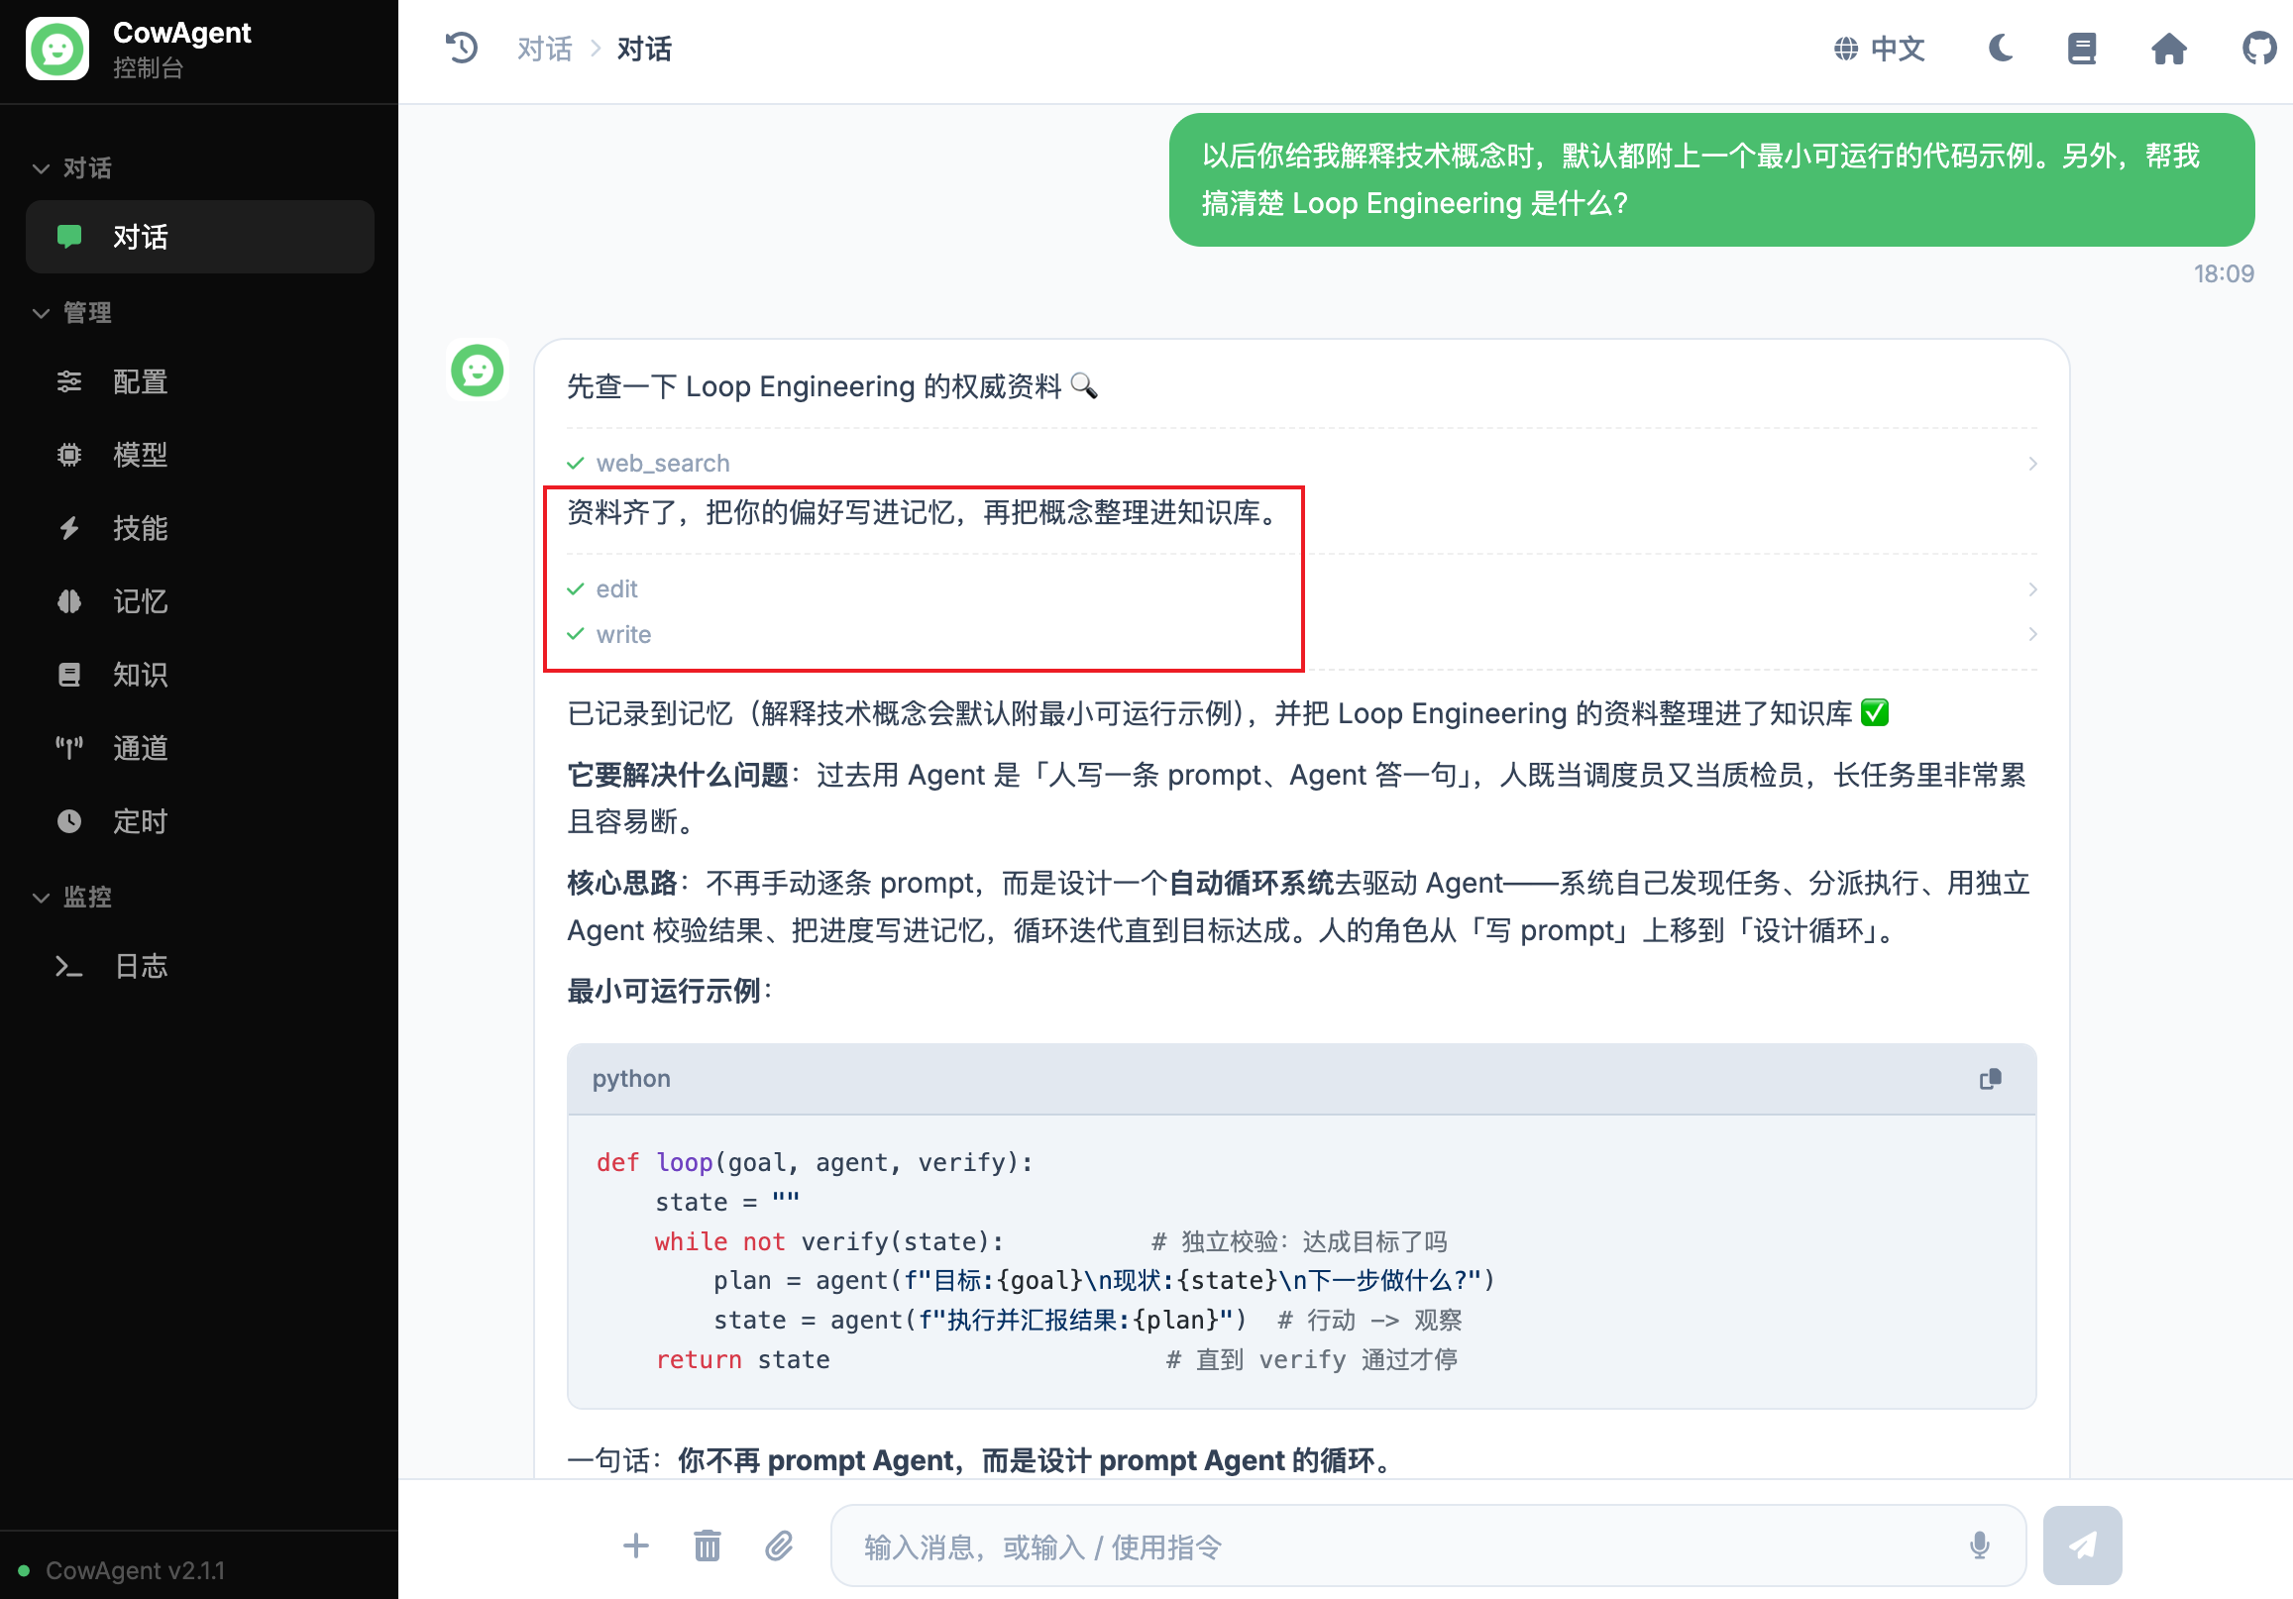This screenshot has height=1599, width=2293.
Task: Click the 模型 chip icon
Action: 69,455
